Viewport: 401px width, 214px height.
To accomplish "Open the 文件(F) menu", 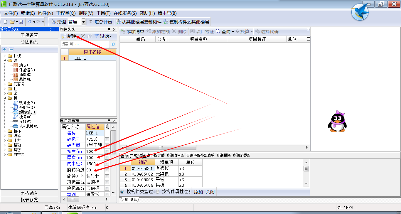I will tap(11, 13).
